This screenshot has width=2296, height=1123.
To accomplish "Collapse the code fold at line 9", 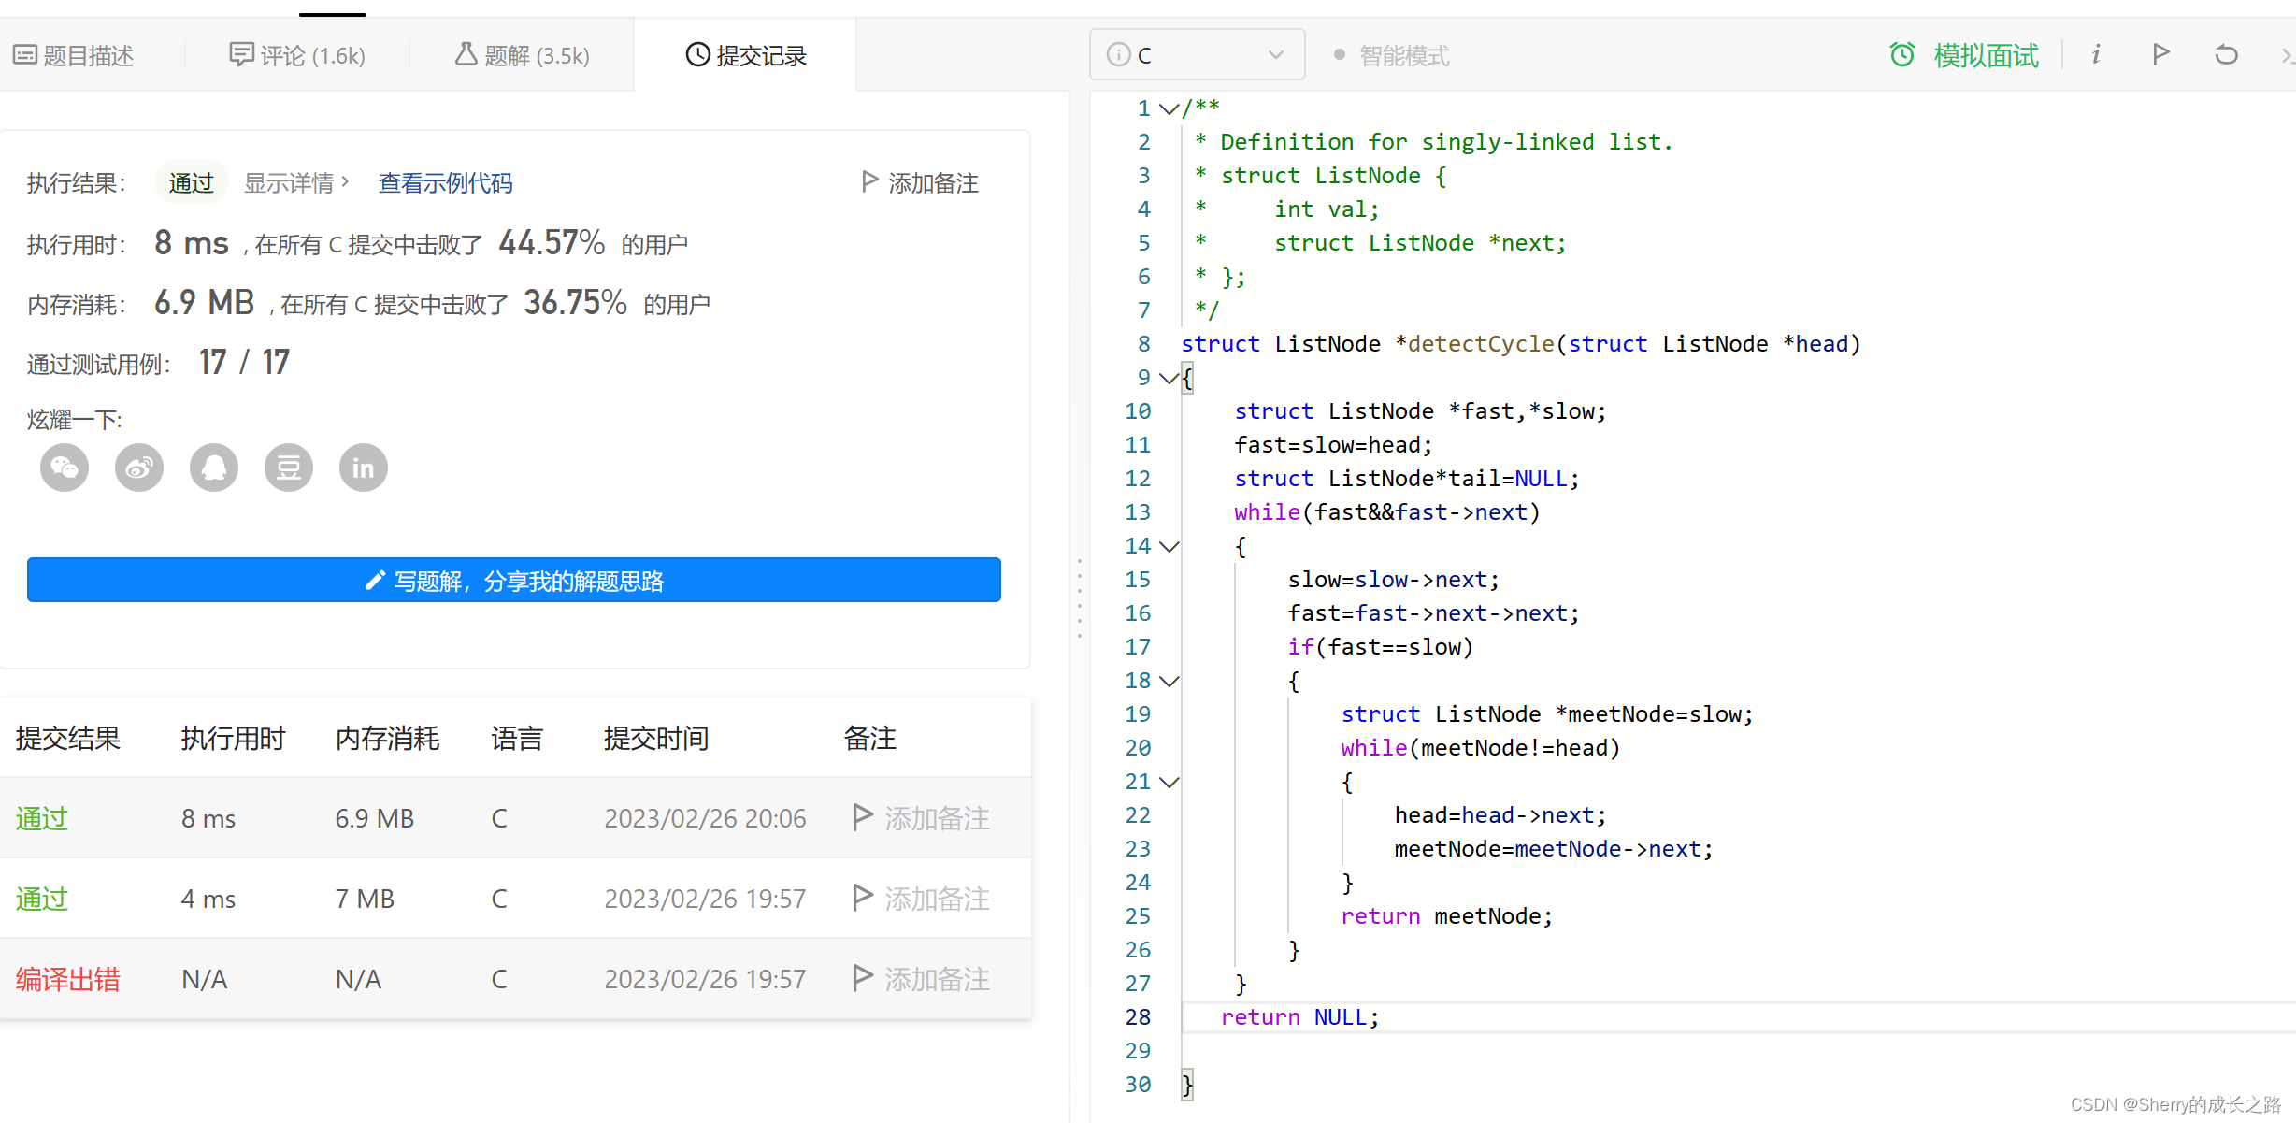I will click(1169, 378).
